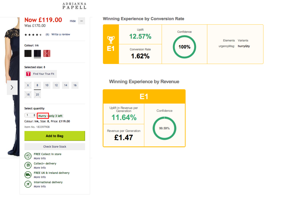Open Write a review link
Viewport: 282px width, 198px height.
pos(61,35)
